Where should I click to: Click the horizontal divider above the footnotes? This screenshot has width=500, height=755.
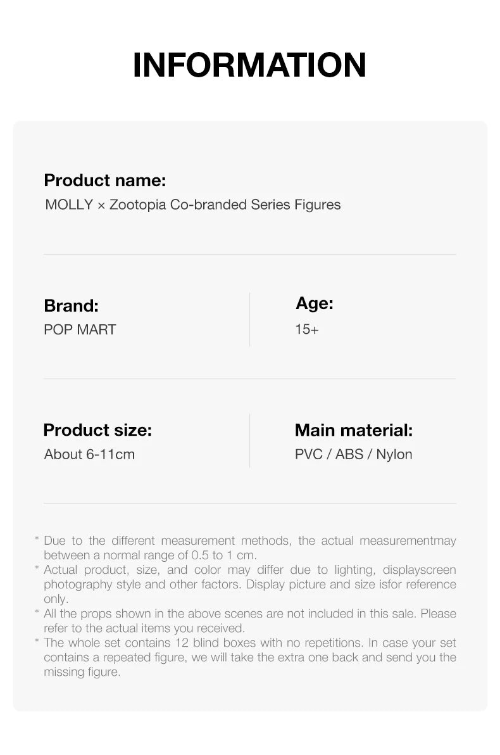249,503
